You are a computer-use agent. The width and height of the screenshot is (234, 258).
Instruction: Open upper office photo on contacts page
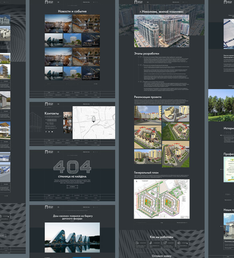pos(68,116)
